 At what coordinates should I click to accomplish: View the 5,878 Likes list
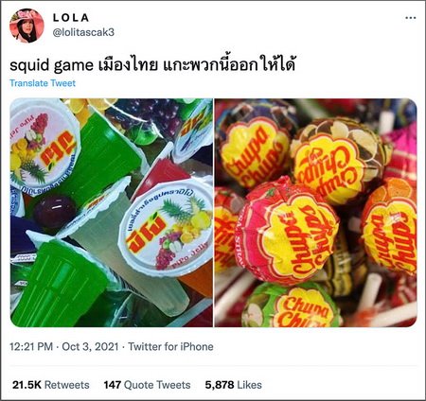pyautogui.click(x=234, y=385)
